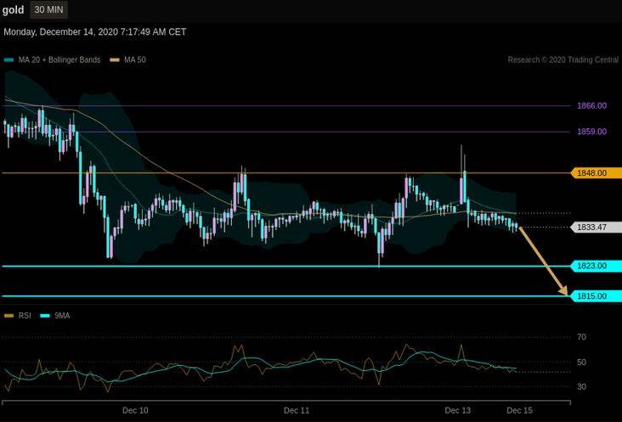Click the MA 50 tan legend swatch
The image size is (622, 422).
(x=115, y=59)
